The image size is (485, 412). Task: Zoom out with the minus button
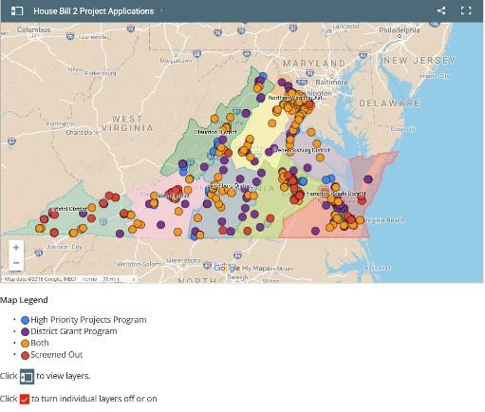(x=16, y=263)
